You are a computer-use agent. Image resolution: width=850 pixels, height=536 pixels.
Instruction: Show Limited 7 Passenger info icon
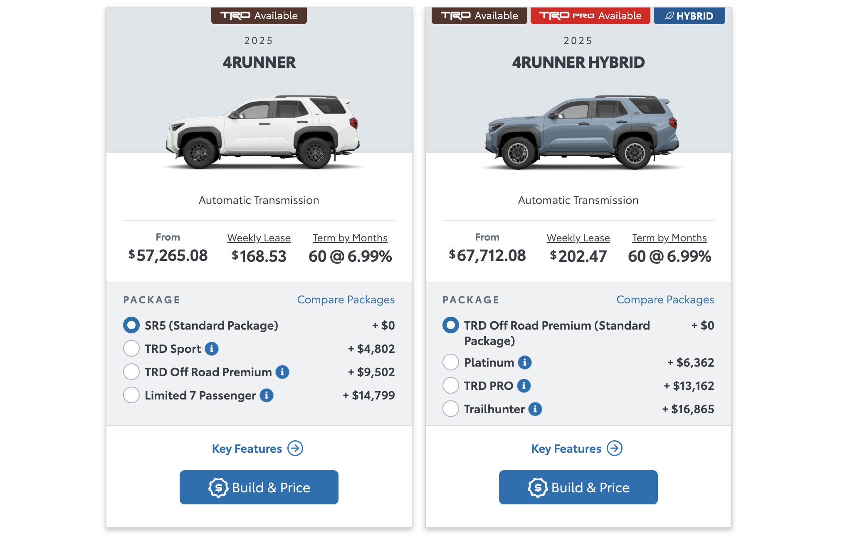click(267, 395)
